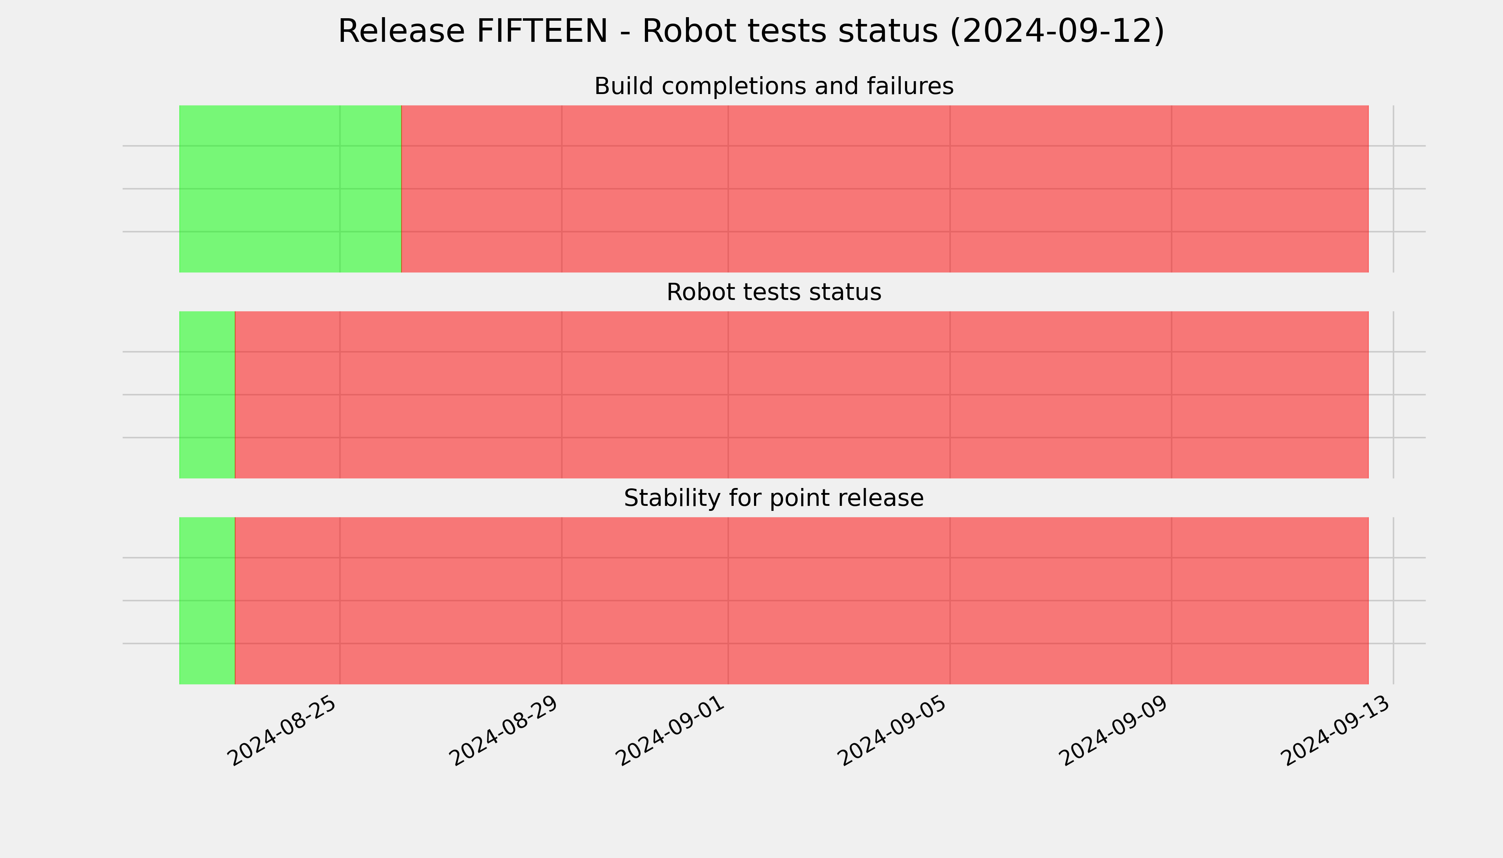Click the green-to-red boundary in the Stability chart
1503x858 pixels.
[235, 601]
